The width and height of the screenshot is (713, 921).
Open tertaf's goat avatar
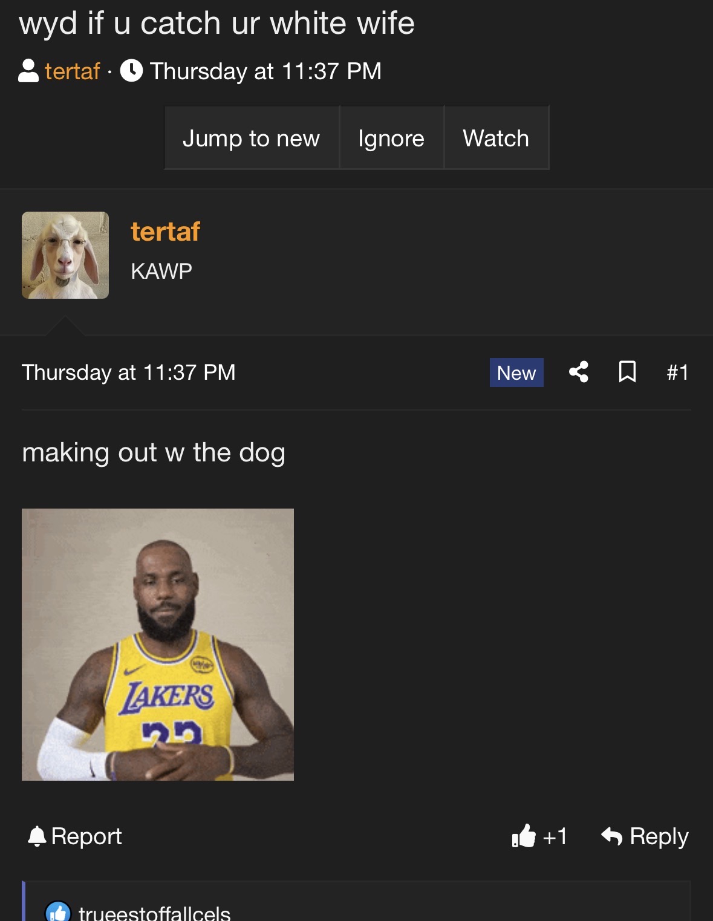pyautogui.click(x=65, y=255)
